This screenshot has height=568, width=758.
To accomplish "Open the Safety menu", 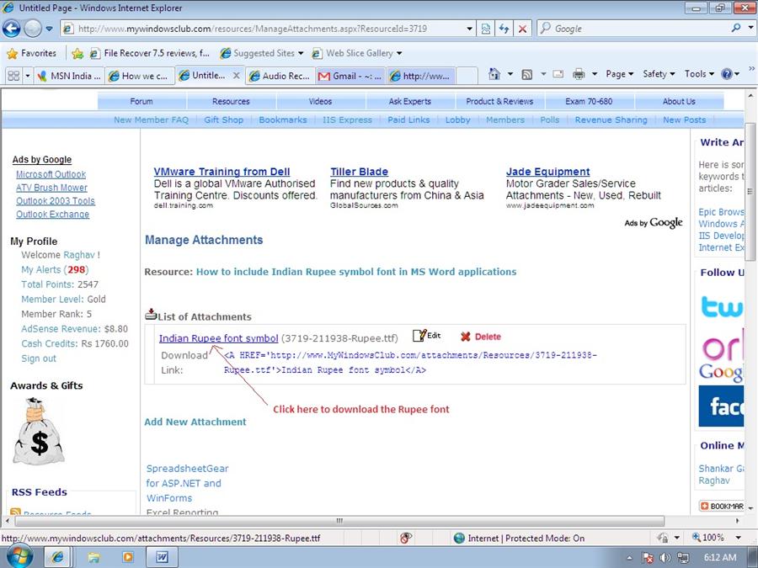I will click(659, 74).
